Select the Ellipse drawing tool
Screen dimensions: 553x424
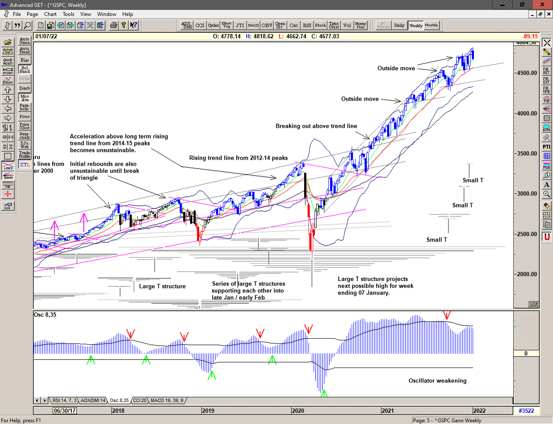pos(547,128)
